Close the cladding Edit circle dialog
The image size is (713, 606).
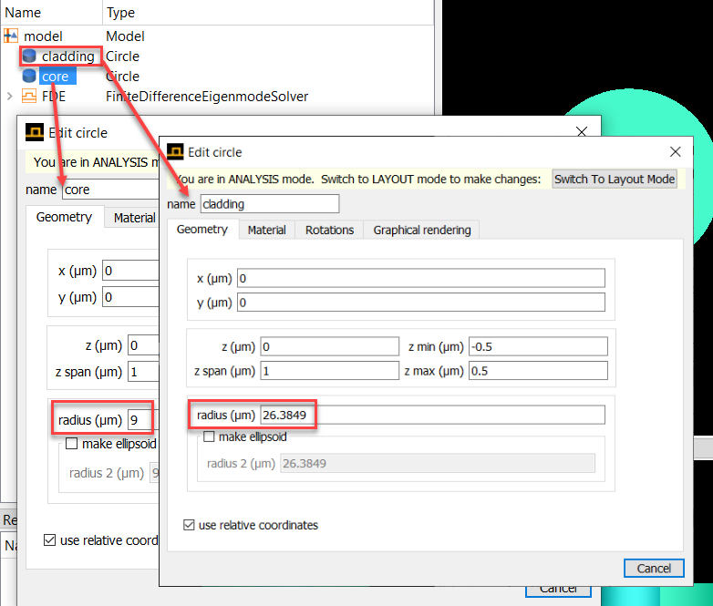676,152
